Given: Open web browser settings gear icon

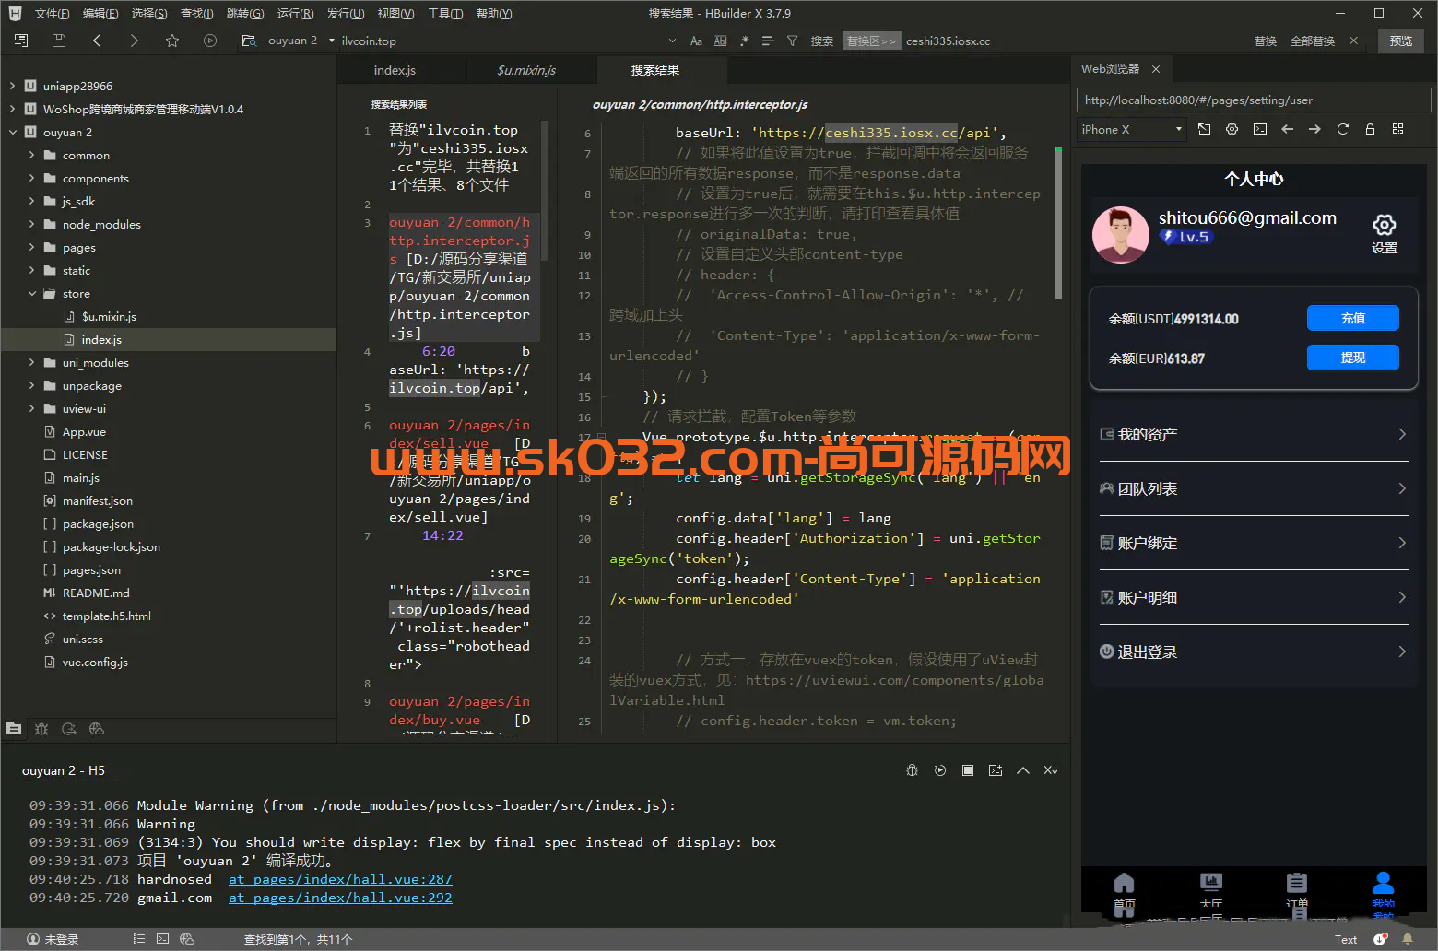Looking at the screenshot, I should pyautogui.click(x=1232, y=129).
